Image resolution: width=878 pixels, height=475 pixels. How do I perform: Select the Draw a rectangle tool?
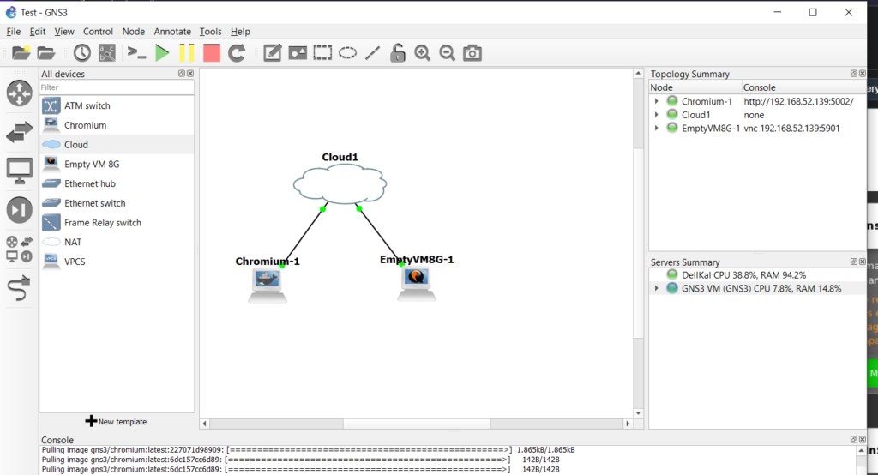322,53
